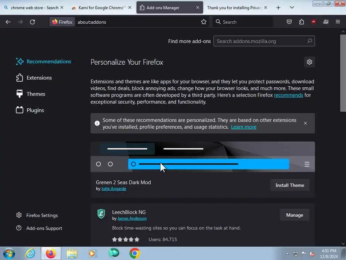
Task: Open the uBlock Origin toolbar icon
Action: [313, 22]
